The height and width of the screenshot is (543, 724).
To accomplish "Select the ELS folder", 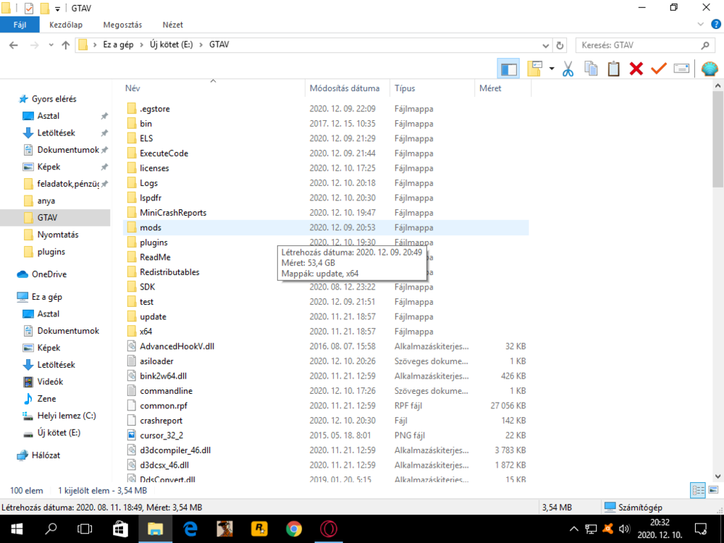I will (x=146, y=138).
